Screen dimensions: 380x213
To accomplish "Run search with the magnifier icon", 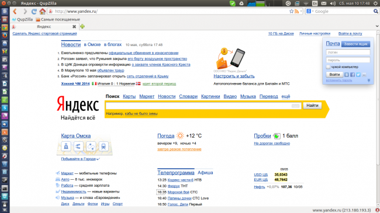I will tap(376, 11).
